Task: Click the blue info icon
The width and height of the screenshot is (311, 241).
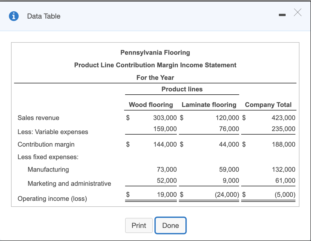Action: [x=14, y=16]
